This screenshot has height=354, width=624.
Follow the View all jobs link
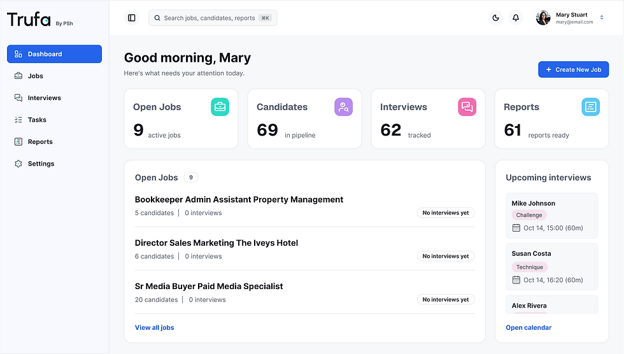click(x=154, y=328)
